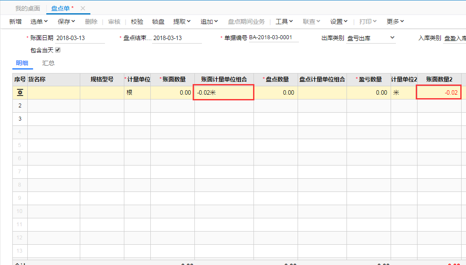466x265 pixels.
Task: Select row number 12
Action: 20,237
